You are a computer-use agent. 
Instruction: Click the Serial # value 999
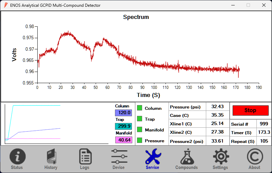tap(264, 124)
